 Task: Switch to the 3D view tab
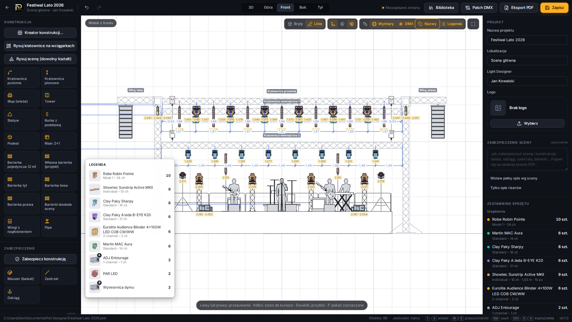[251, 8]
